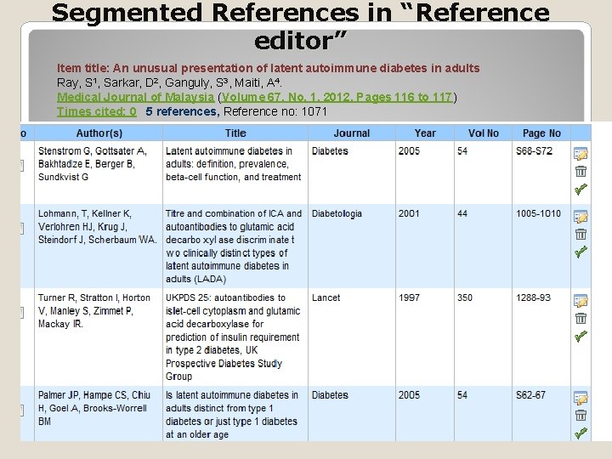Select the Title column header
The image size is (612, 459).
(235, 133)
